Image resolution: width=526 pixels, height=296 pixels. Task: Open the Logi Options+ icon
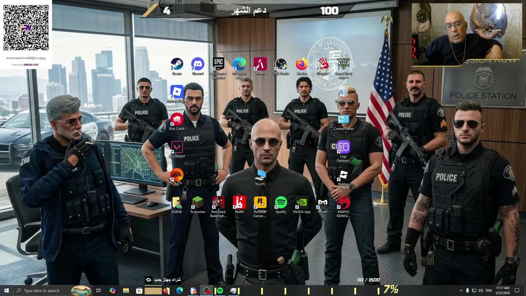(x=344, y=151)
